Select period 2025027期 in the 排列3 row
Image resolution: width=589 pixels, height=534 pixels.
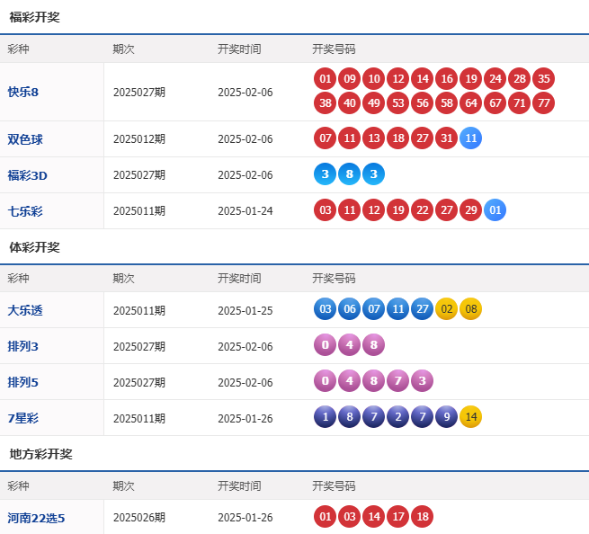139,347
